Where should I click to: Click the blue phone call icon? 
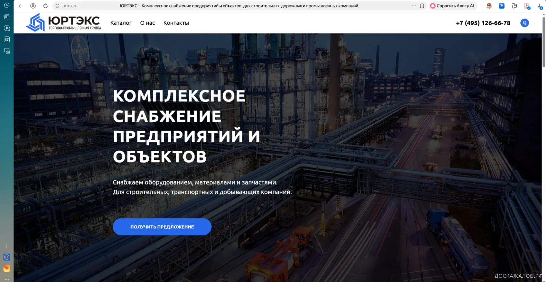pos(524,23)
